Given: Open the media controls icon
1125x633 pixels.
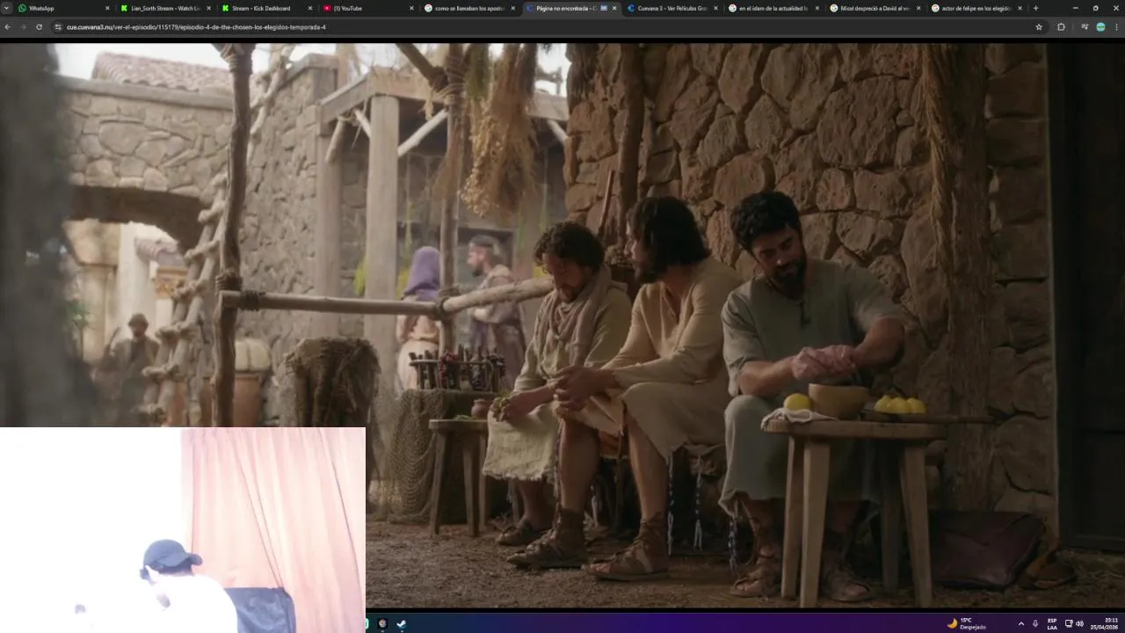Looking at the screenshot, I should point(1085,27).
